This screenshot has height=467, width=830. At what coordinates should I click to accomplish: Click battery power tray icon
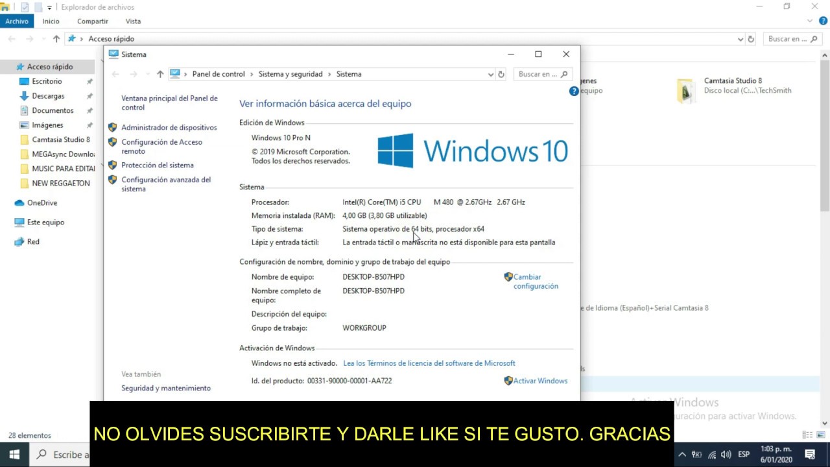pos(697,454)
